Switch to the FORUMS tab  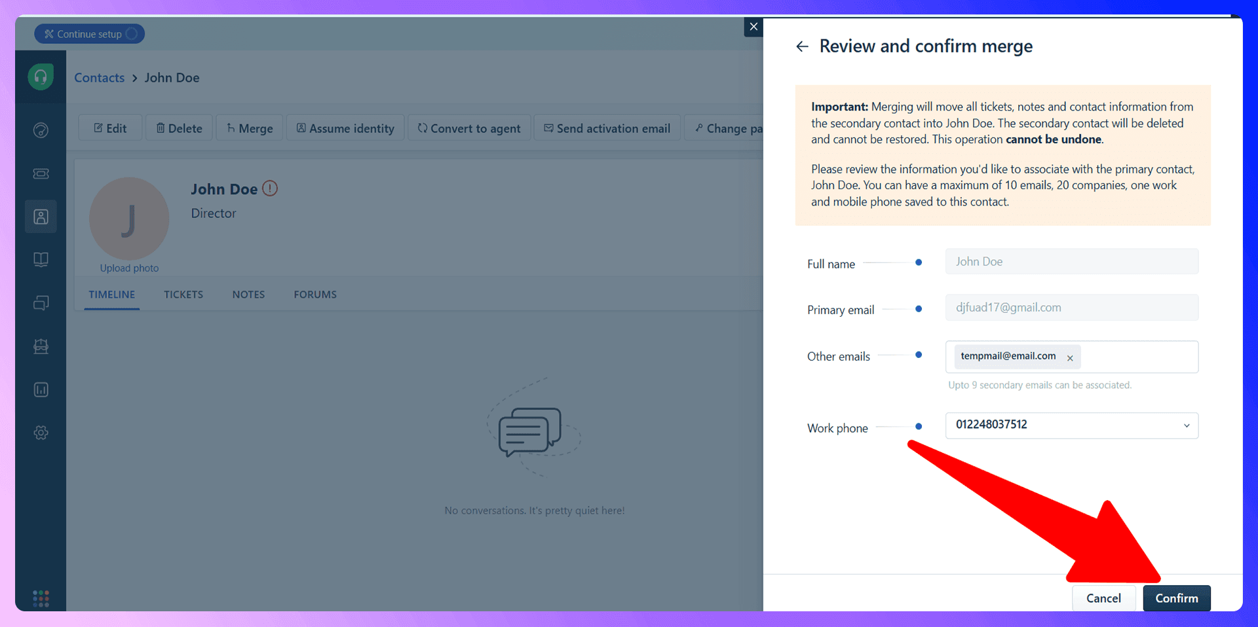pos(315,295)
